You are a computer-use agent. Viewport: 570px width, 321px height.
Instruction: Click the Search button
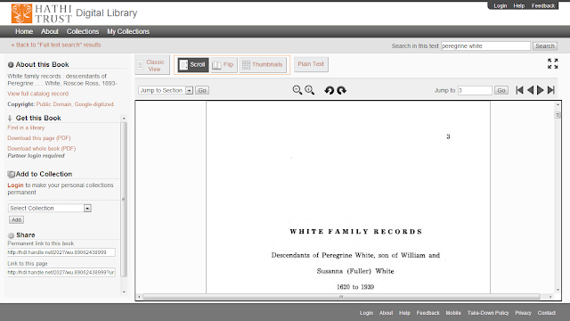[544, 45]
